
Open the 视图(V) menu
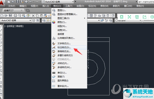tap(34, 6)
